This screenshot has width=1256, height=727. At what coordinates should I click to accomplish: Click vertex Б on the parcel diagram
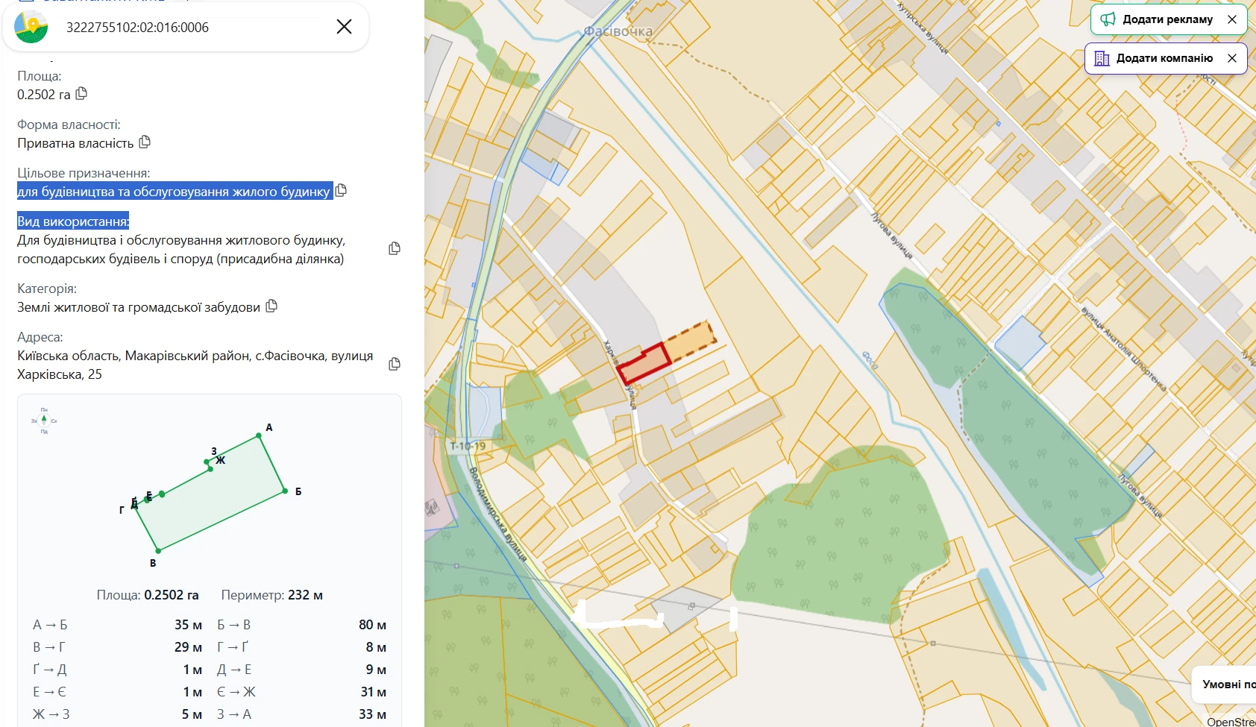(285, 491)
